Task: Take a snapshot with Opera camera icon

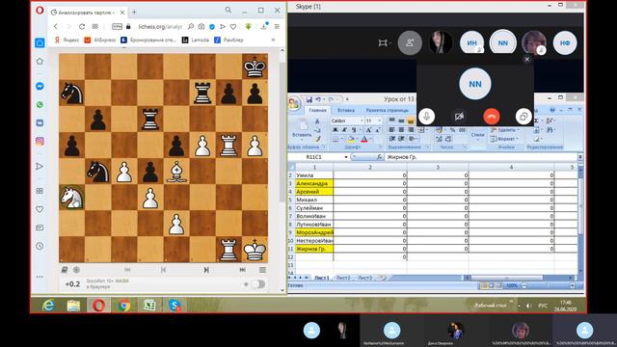Action: [201, 26]
